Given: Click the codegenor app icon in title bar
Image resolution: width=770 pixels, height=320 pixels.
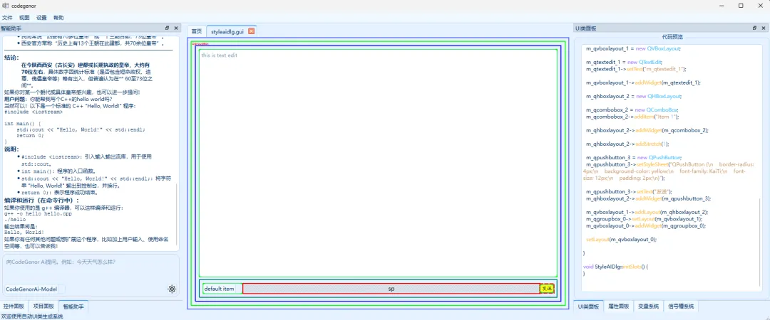Looking at the screenshot, I should (x=5, y=6).
